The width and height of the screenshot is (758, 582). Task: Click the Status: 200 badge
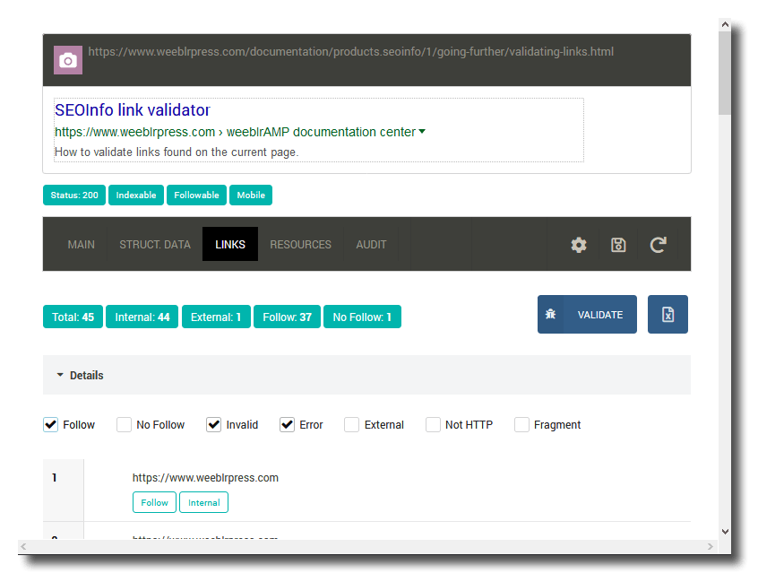coord(74,195)
